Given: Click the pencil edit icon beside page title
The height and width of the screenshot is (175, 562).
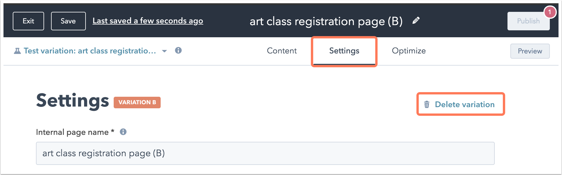Looking at the screenshot, I should [x=416, y=21].
